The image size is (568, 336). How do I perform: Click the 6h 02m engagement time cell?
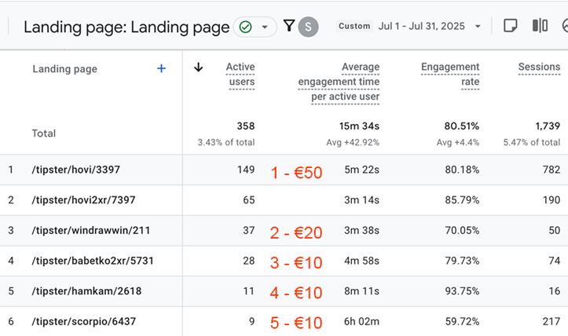coord(361,322)
